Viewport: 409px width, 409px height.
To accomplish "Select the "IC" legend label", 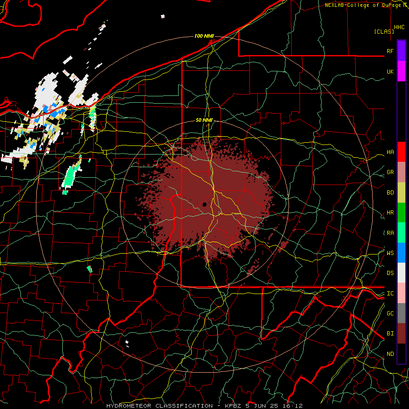I will 390,294.
